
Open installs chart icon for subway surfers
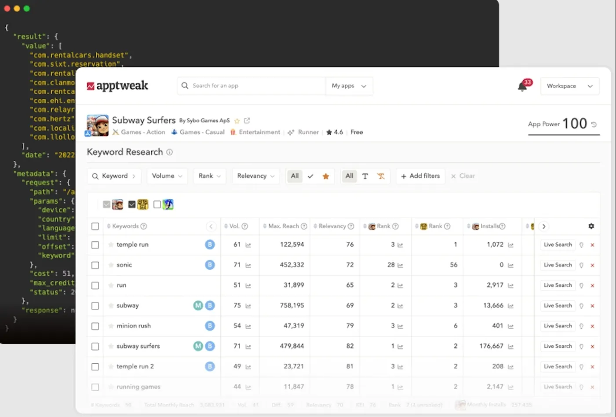click(510, 347)
